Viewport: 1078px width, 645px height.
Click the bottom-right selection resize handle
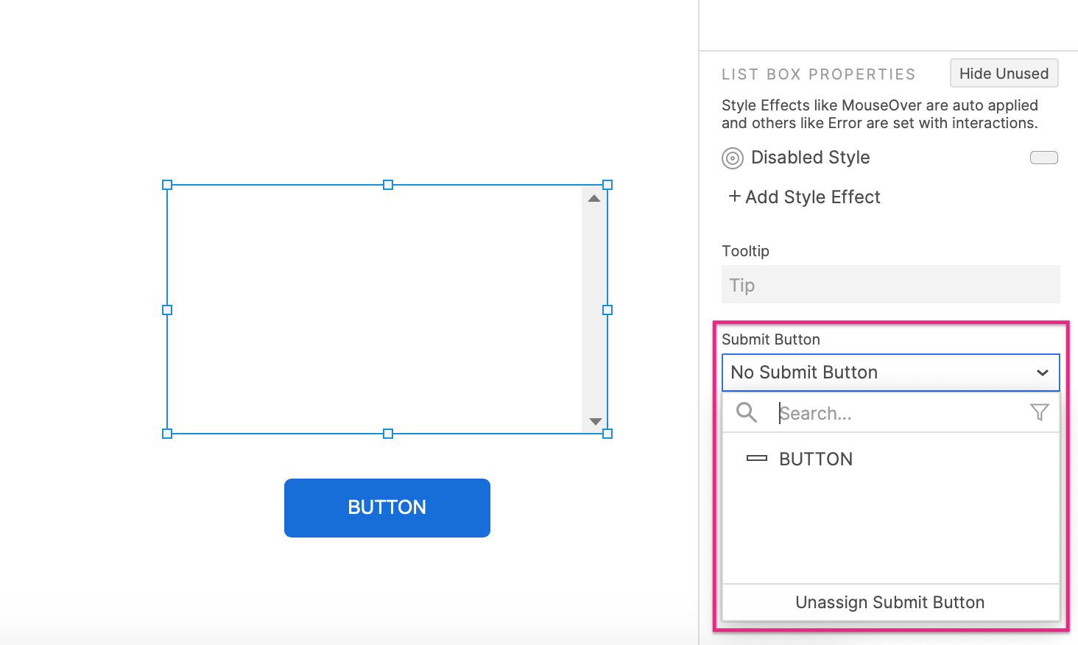607,434
